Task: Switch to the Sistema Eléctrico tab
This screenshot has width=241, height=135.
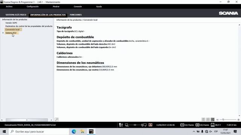Action: [16, 15]
